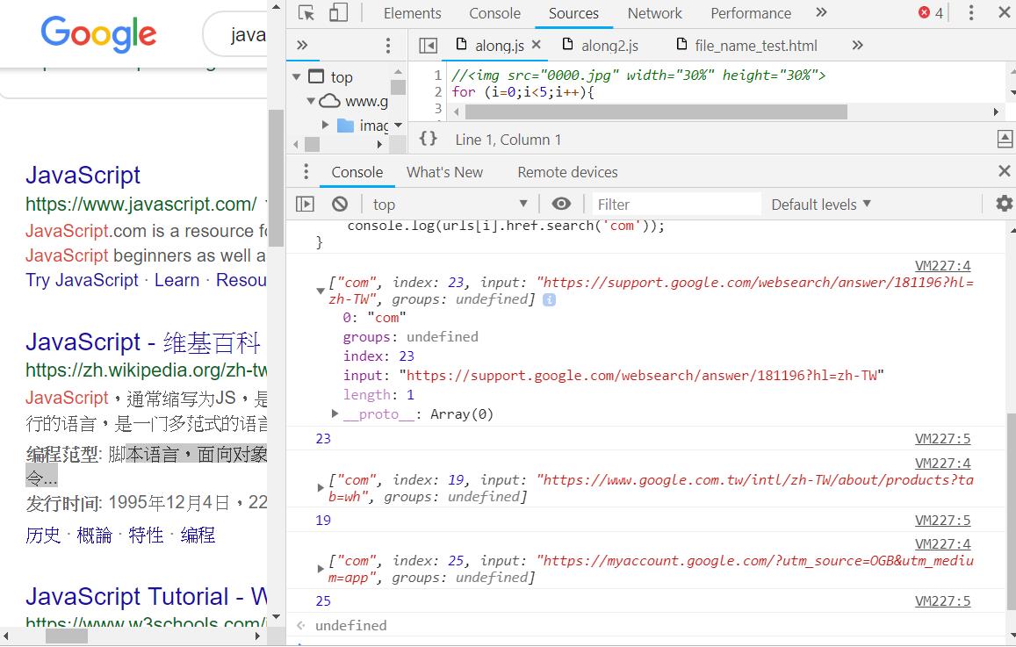Open the Network panel tab

654,13
